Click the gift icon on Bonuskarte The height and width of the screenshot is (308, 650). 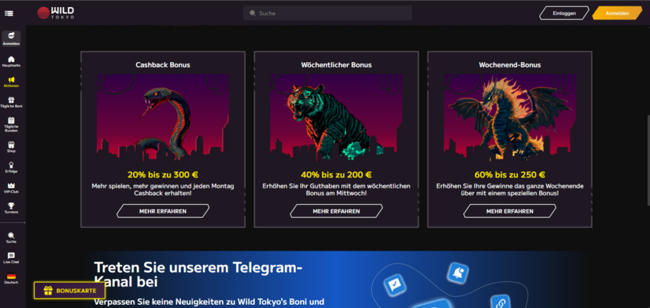[x=48, y=291]
